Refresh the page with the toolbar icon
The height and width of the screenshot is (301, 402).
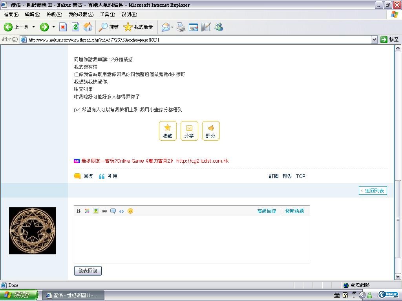coord(75,27)
